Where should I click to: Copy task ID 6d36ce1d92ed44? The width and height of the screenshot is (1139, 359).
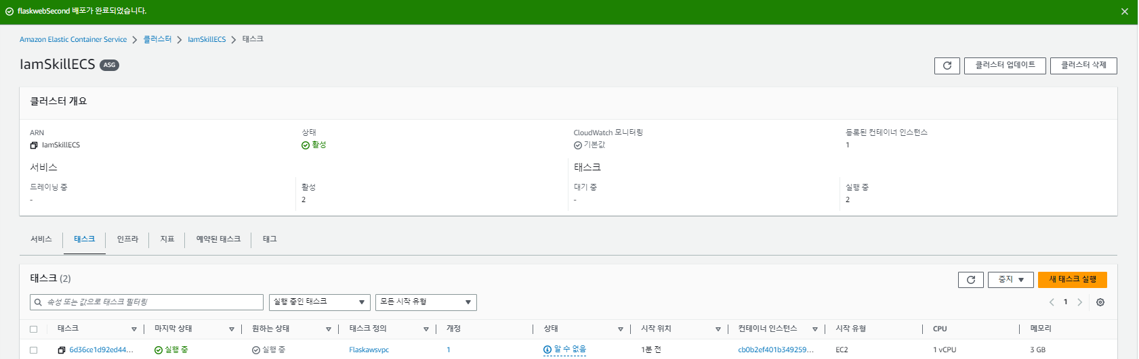pyautogui.click(x=62, y=350)
